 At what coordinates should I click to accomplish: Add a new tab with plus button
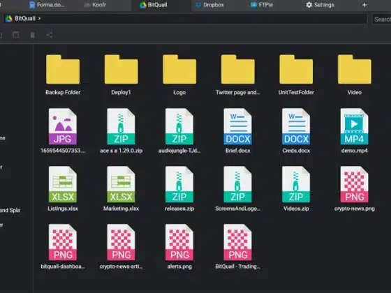pos(364,5)
